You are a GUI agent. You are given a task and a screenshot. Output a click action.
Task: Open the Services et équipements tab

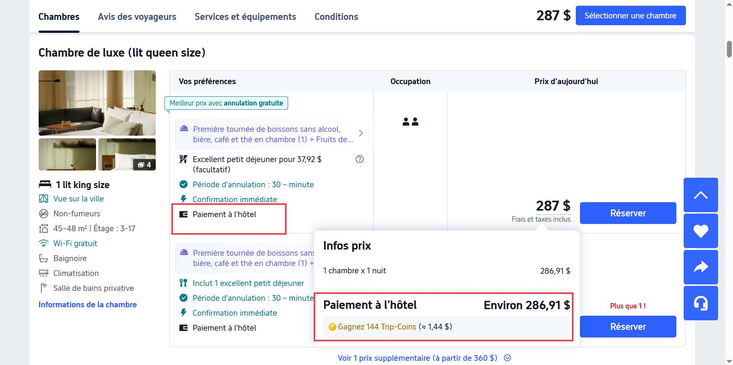pos(245,17)
